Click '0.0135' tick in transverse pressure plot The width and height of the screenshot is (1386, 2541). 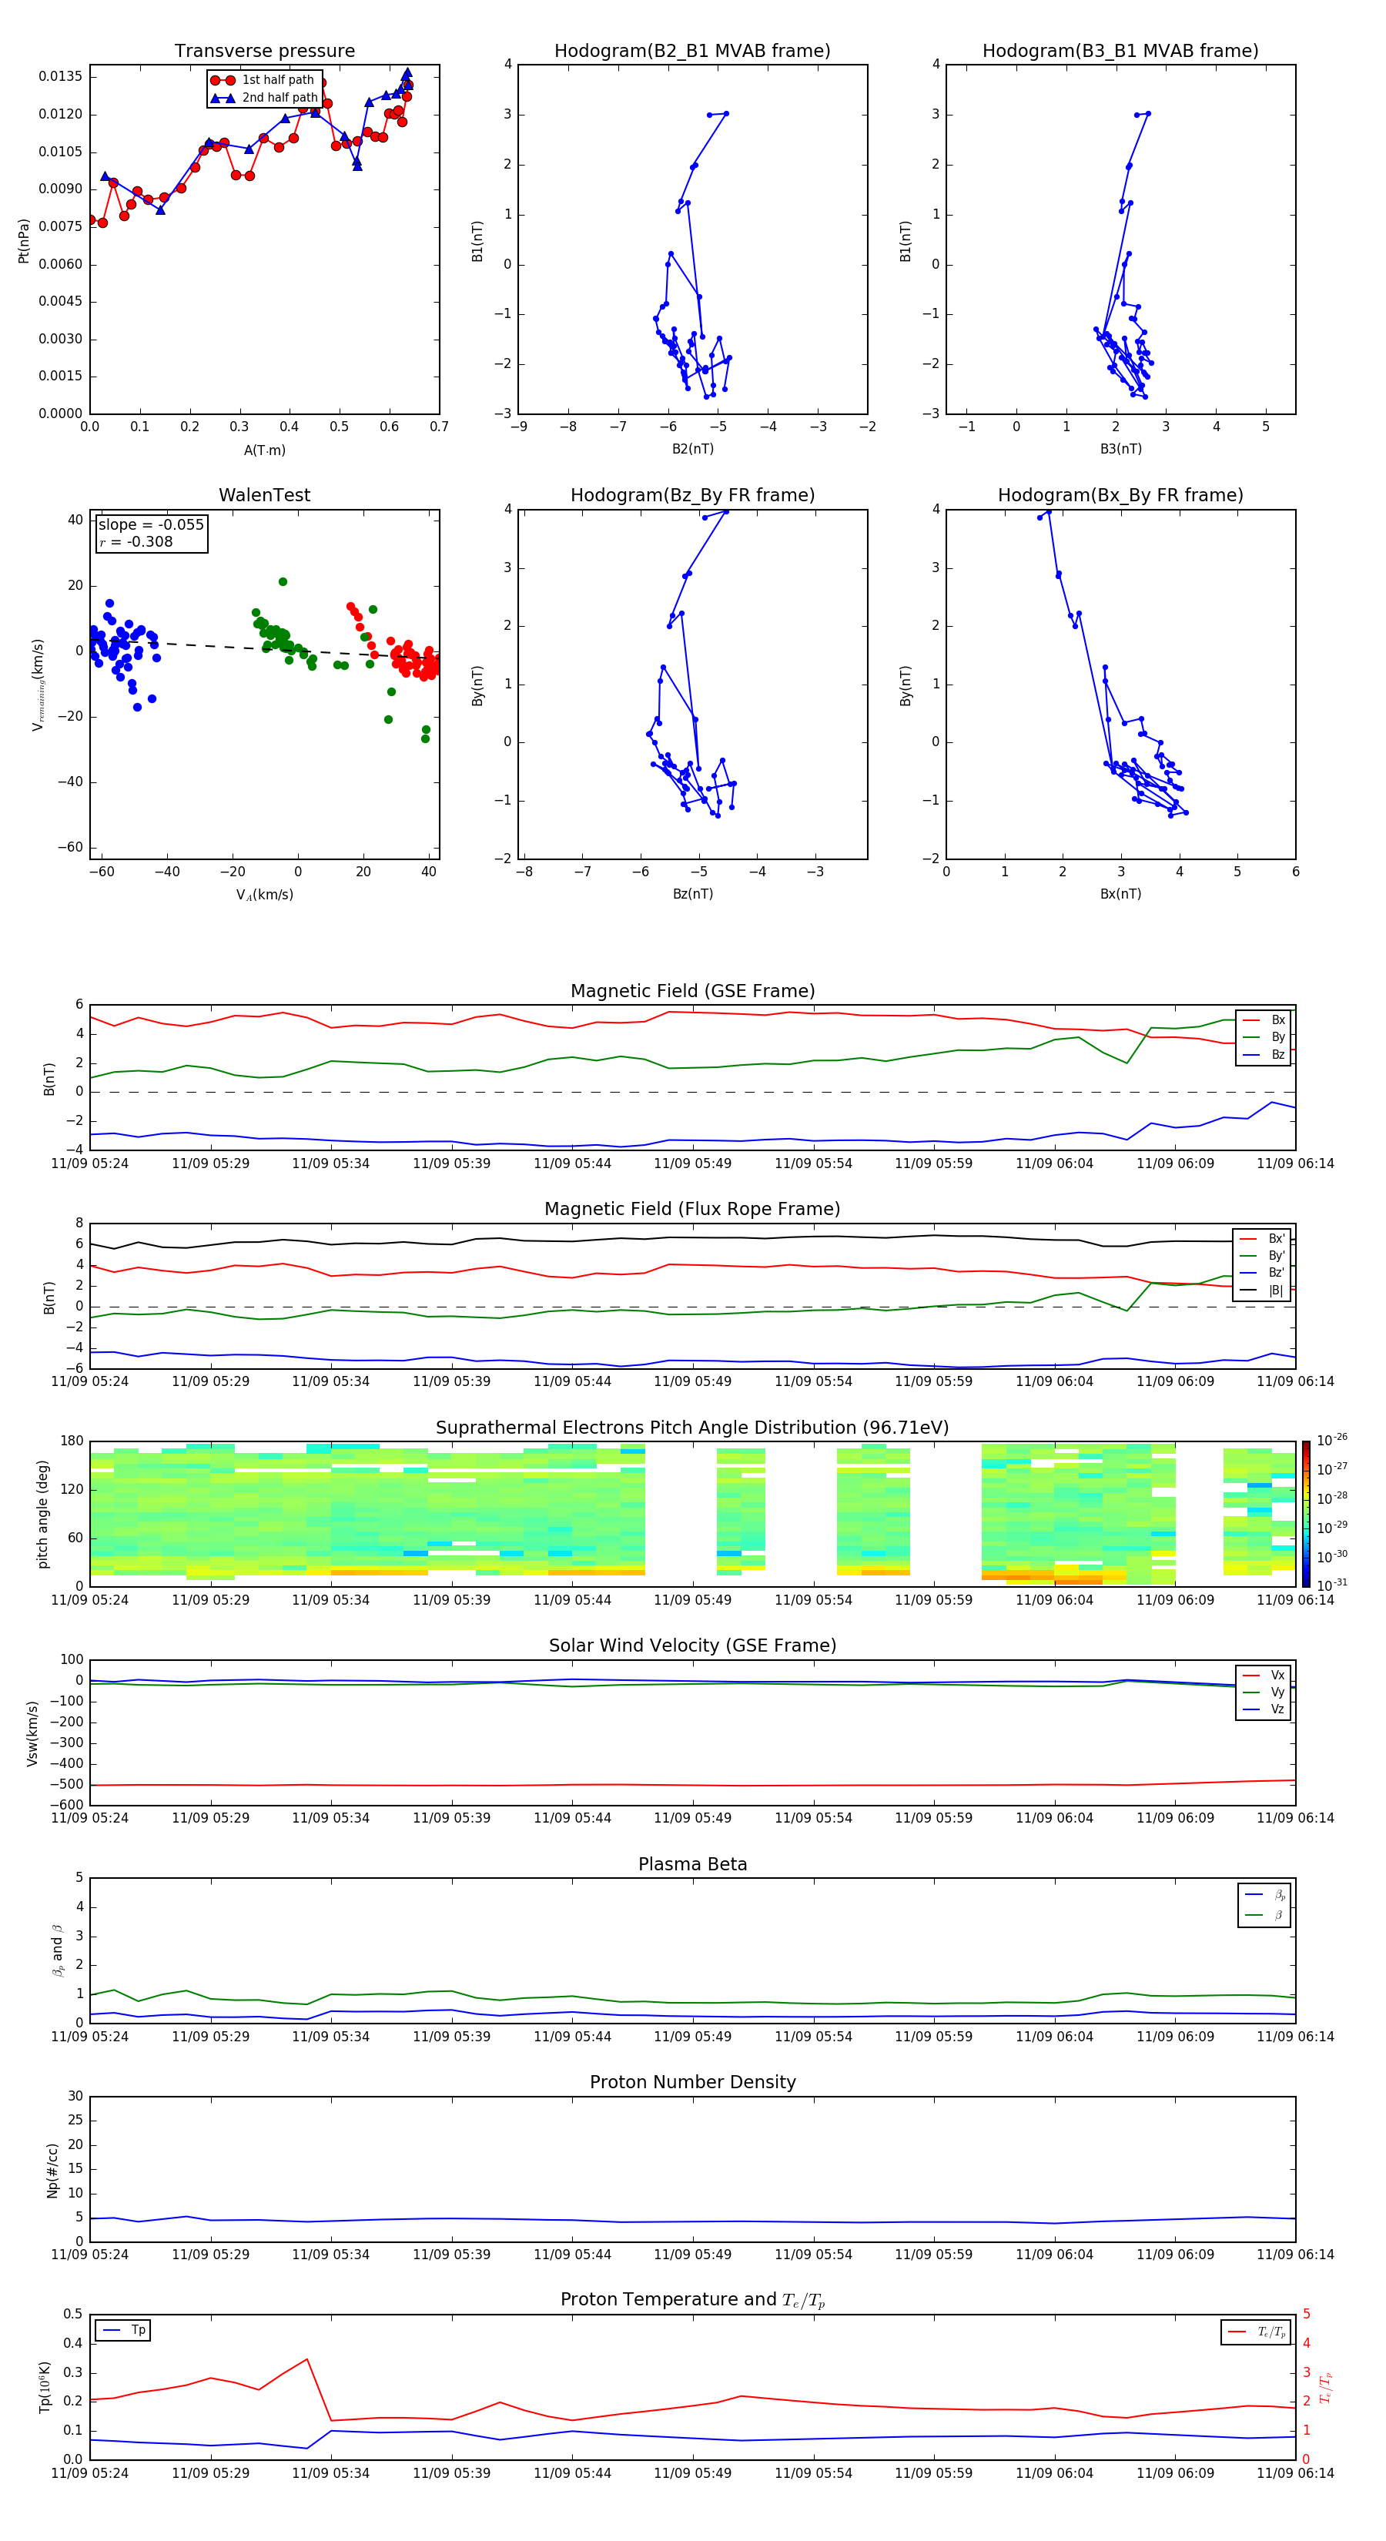click(x=61, y=77)
